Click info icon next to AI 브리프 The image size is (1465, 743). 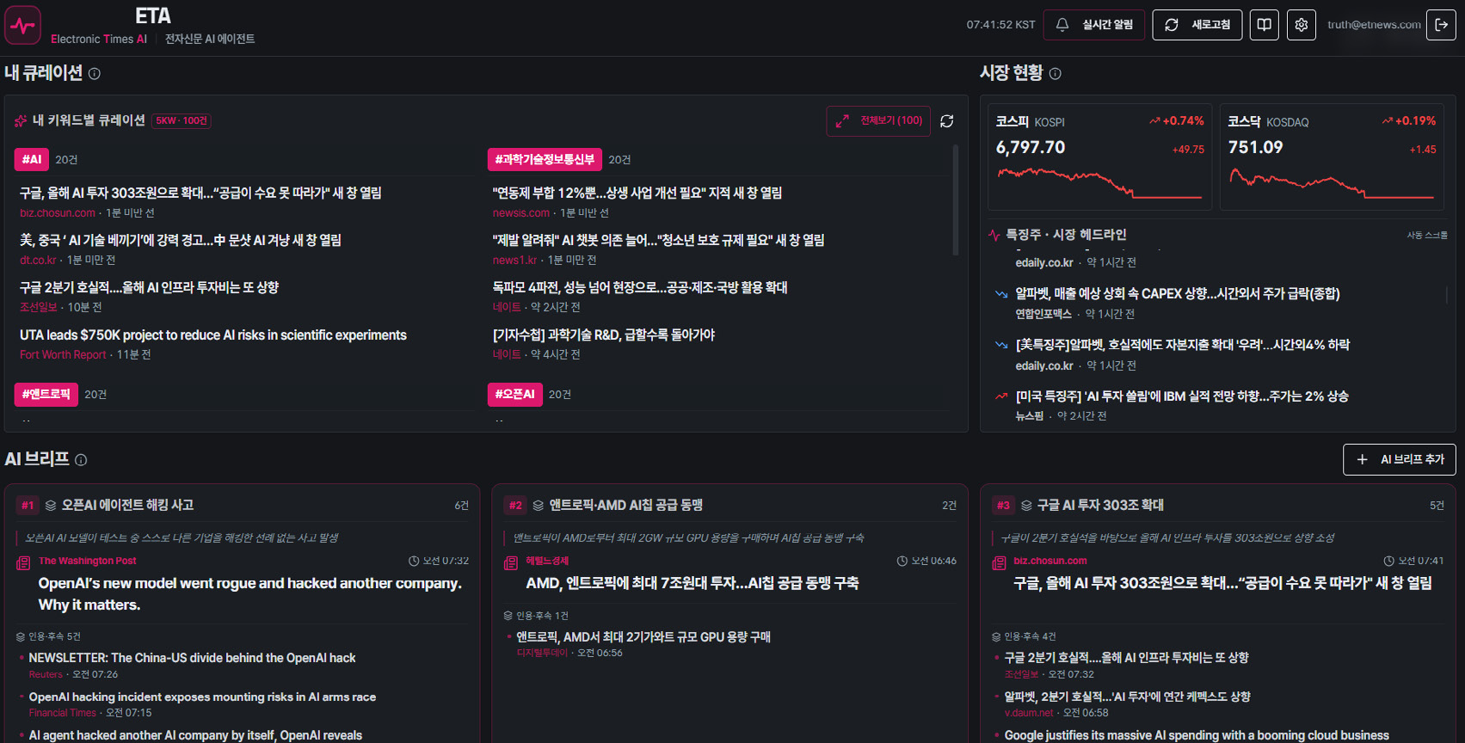click(81, 460)
